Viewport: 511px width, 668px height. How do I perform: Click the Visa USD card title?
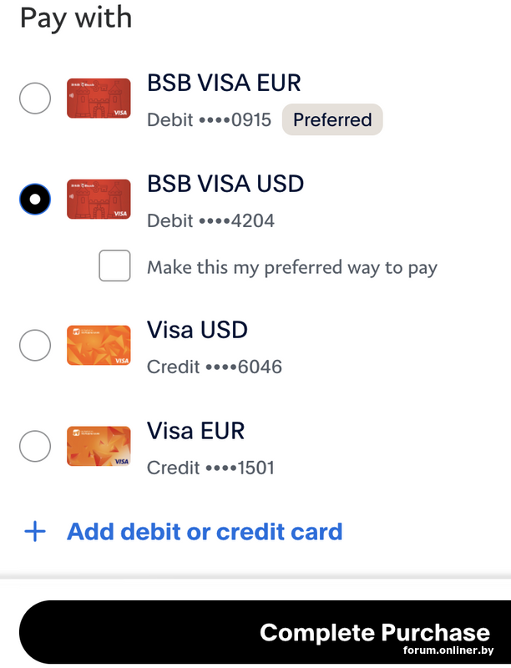[x=197, y=330]
